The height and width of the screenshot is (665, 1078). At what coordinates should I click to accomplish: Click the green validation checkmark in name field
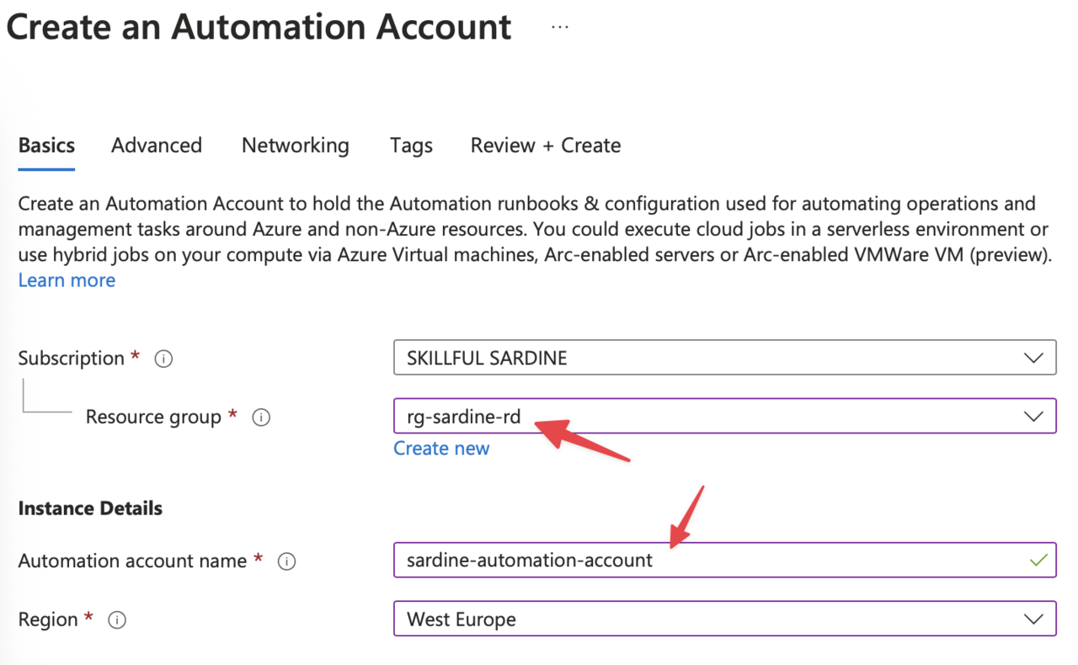point(1038,560)
